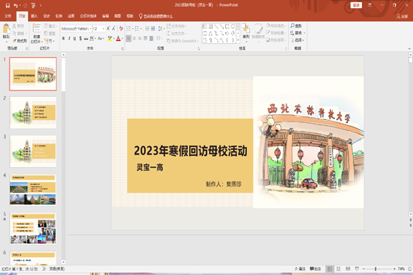Toggle the 备注 notes pane
This screenshot has height=275, width=413.
click(x=299, y=268)
